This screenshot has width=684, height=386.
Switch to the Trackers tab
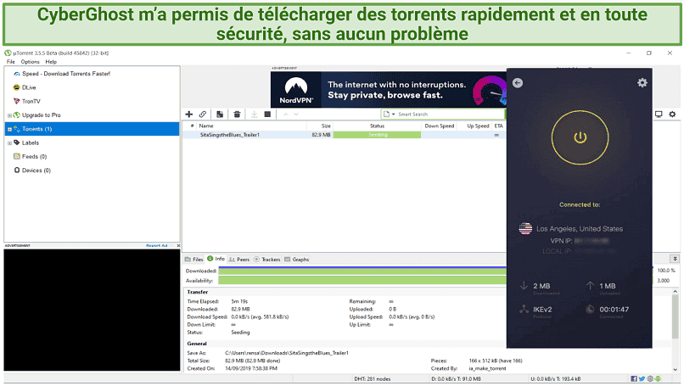[267, 260]
